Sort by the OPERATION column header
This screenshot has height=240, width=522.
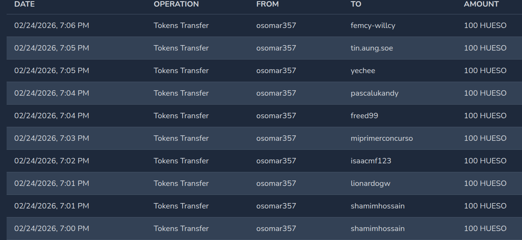[176, 4]
